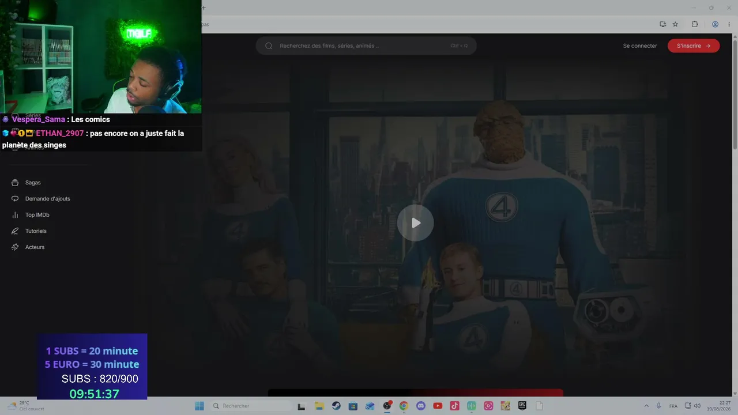This screenshot has height=415, width=738.
Task: Click the microphone tray icon
Action: click(x=659, y=406)
